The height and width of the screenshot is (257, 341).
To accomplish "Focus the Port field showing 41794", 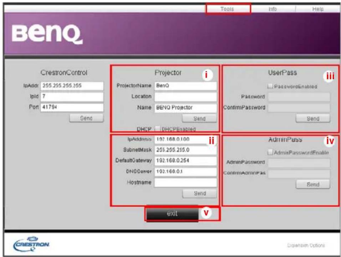I will [x=72, y=107].
